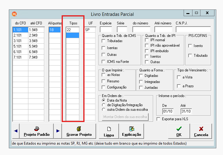Clear the form with Limpa

point(109,131)
